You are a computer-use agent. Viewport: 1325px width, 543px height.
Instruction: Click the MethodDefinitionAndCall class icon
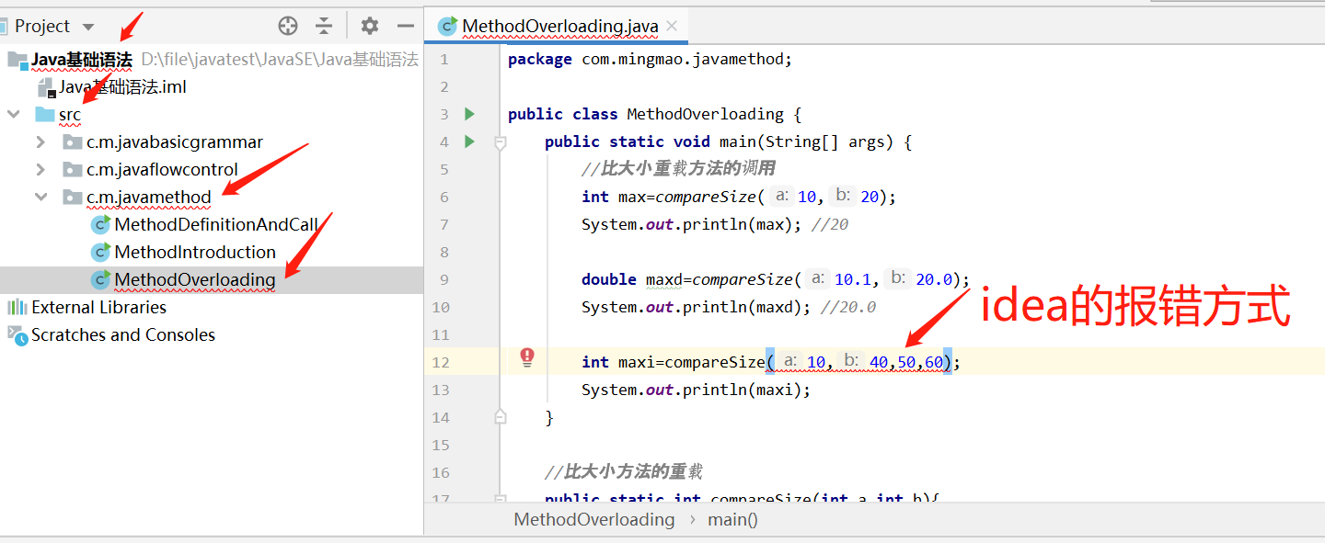click(99, 225)
